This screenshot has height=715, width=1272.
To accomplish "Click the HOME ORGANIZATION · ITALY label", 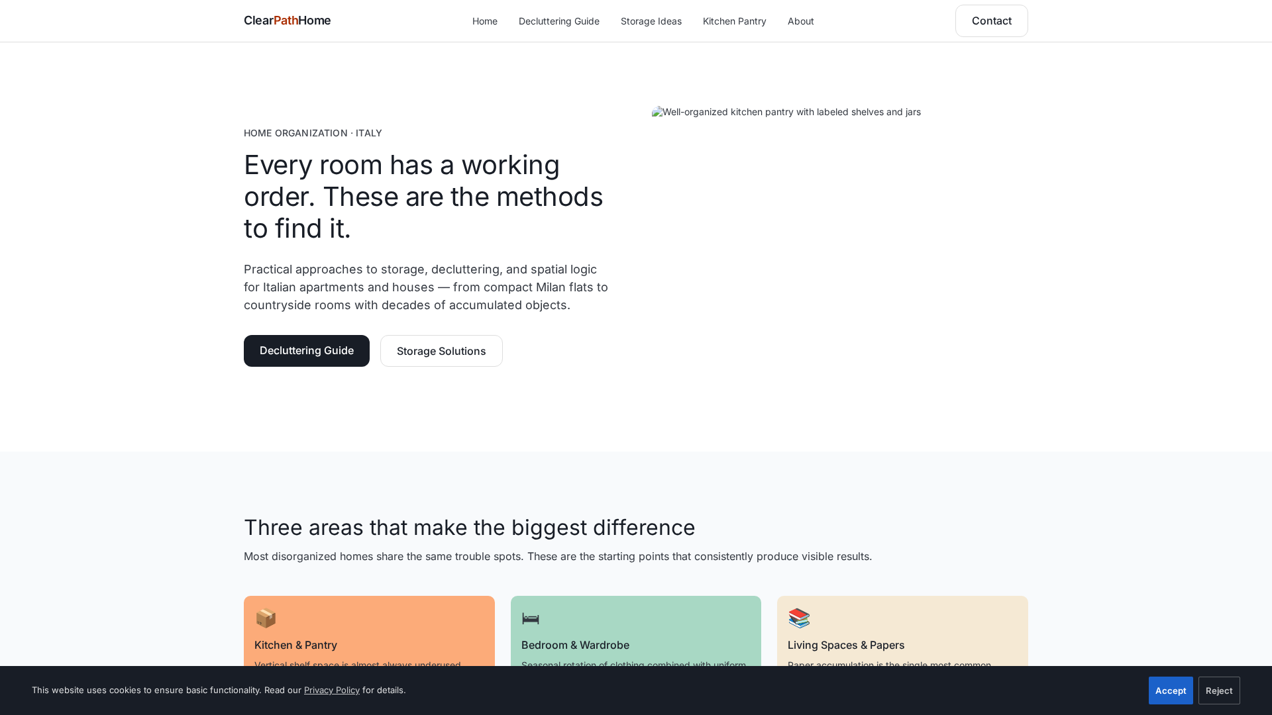I will point(313,133).
